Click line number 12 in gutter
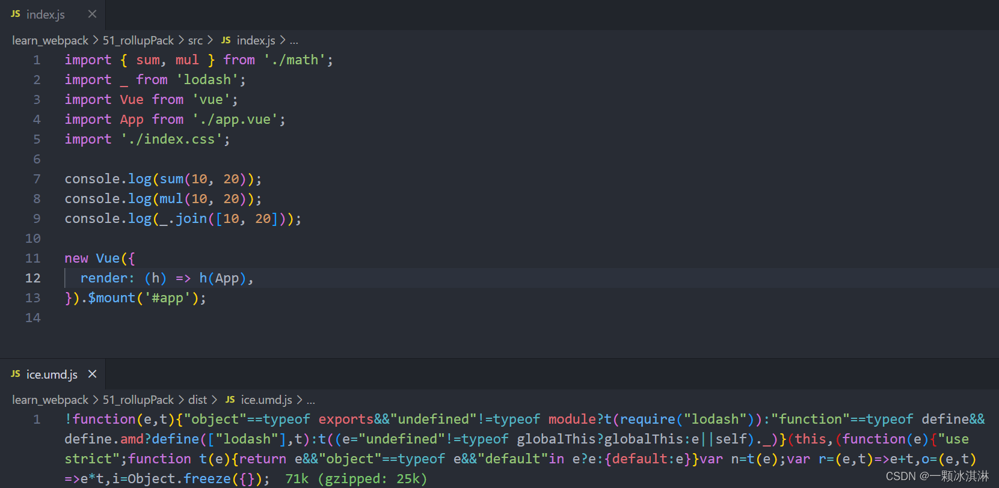The width and height of the screenshot is (999, 488). [33, 278]
